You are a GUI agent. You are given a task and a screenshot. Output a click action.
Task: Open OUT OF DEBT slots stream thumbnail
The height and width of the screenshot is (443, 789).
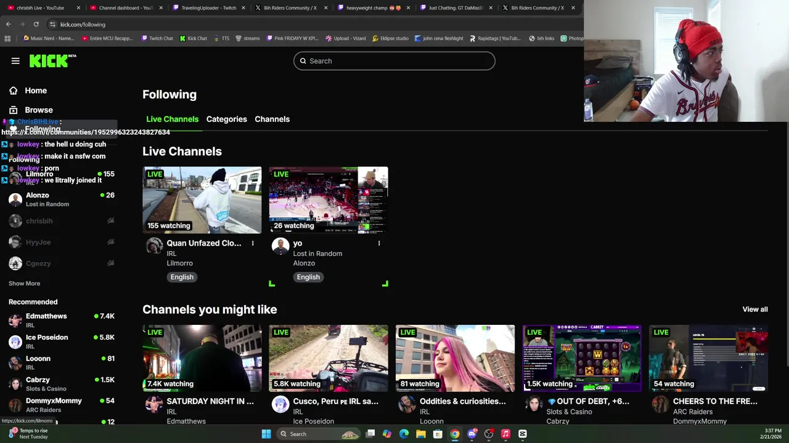click(x=582, y=358)
